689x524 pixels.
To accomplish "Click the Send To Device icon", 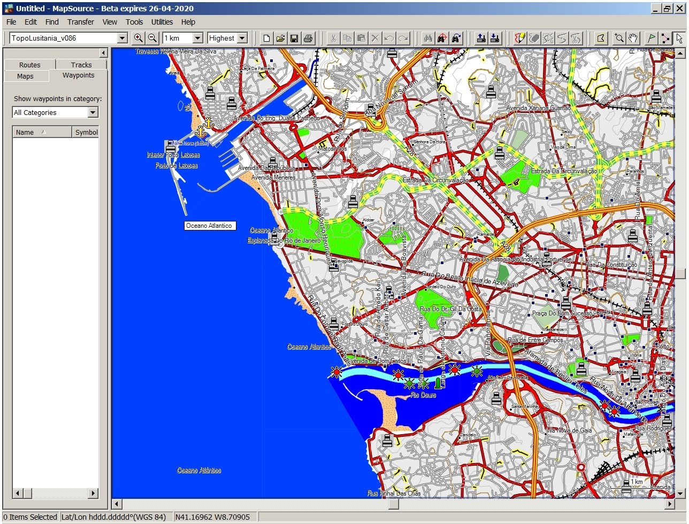I will coord(481,38).
